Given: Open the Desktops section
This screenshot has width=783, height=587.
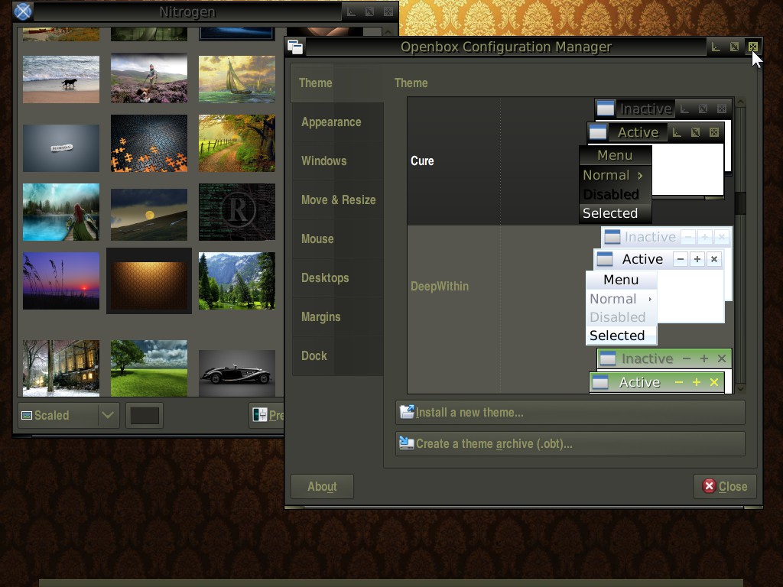Looking at the screenshot, I should pos(338,278).
